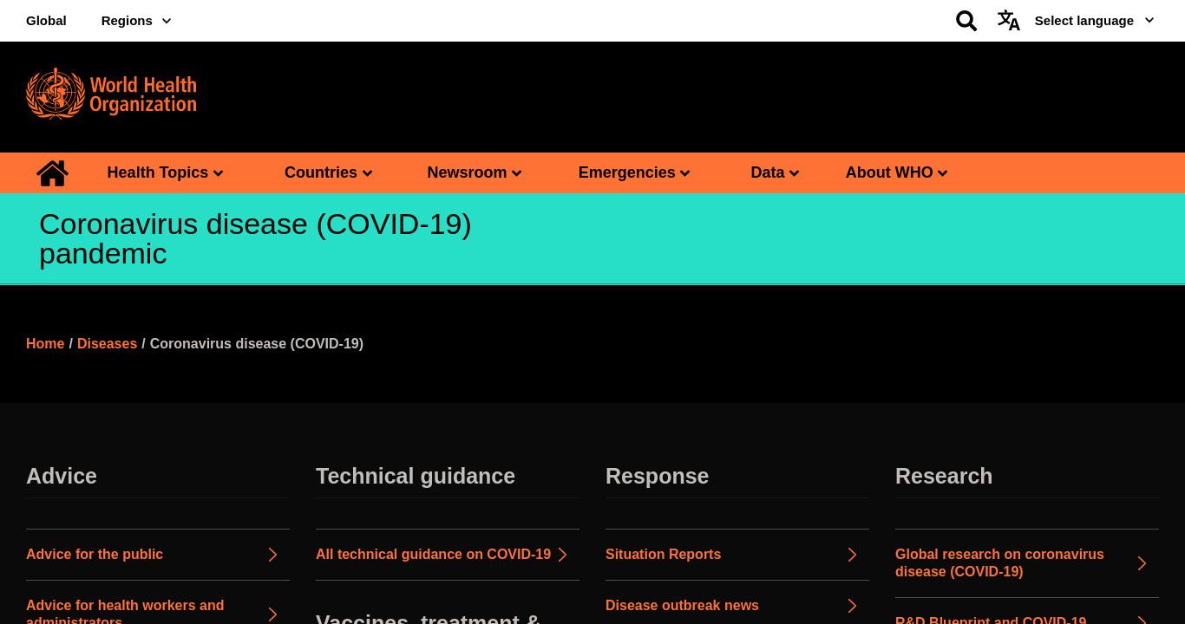Click the home icon in the navigation bar
The width and height of the screenshot is (1185, 624).
(x=52, y=172)
